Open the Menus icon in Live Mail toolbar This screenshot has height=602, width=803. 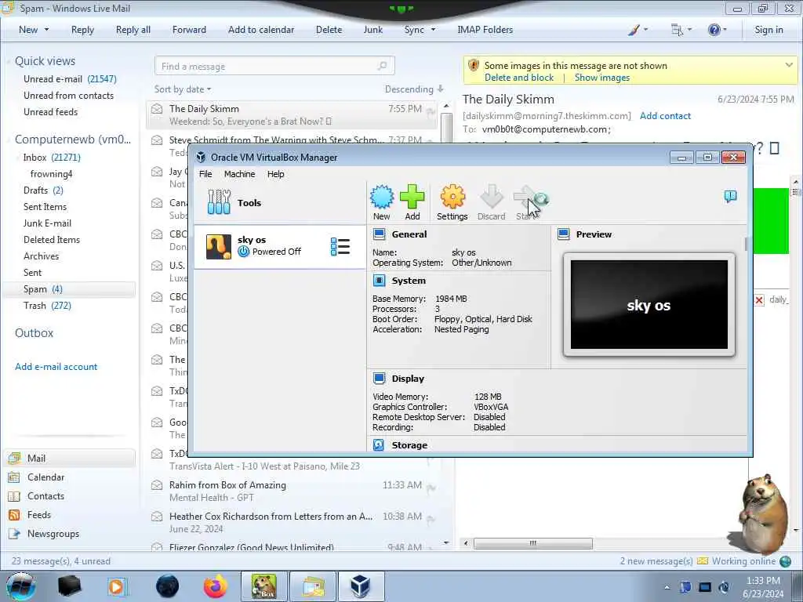677,30
